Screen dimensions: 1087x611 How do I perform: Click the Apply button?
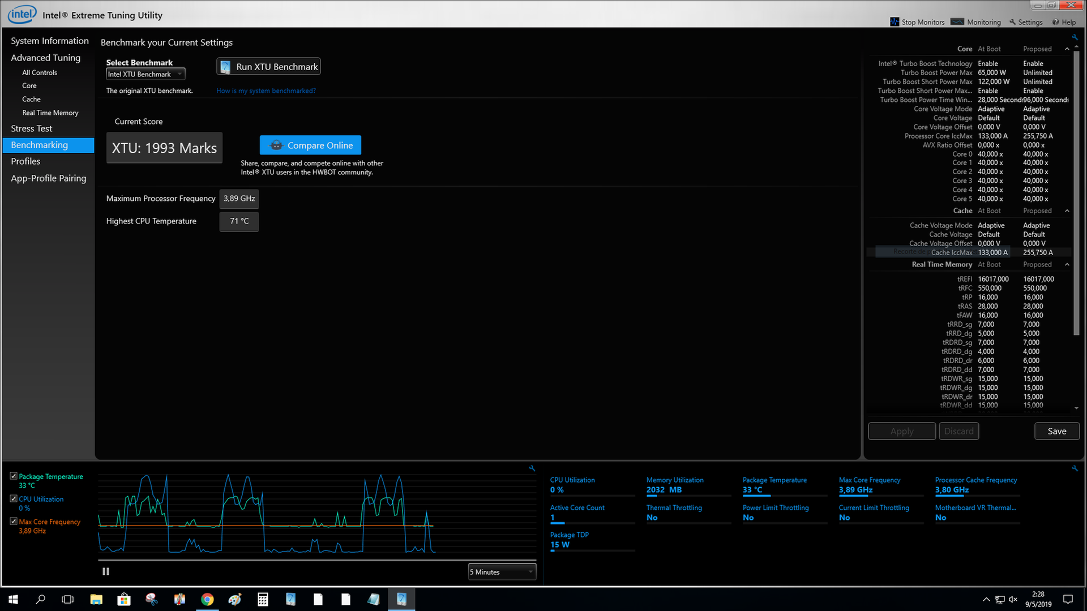point(902,431)
